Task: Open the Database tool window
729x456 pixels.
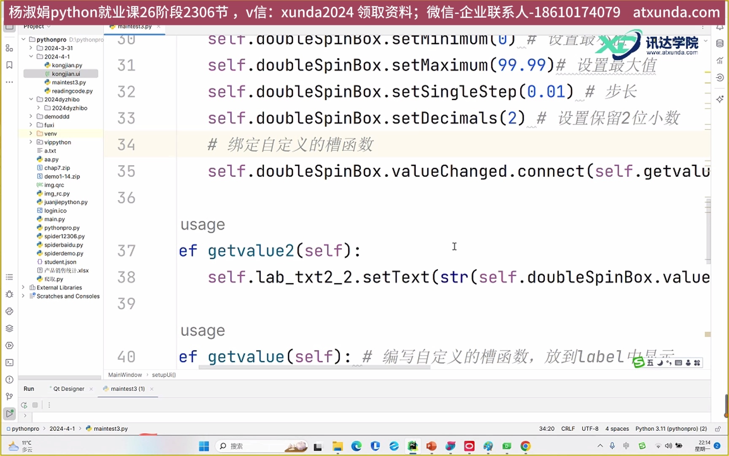Action: 720,43
